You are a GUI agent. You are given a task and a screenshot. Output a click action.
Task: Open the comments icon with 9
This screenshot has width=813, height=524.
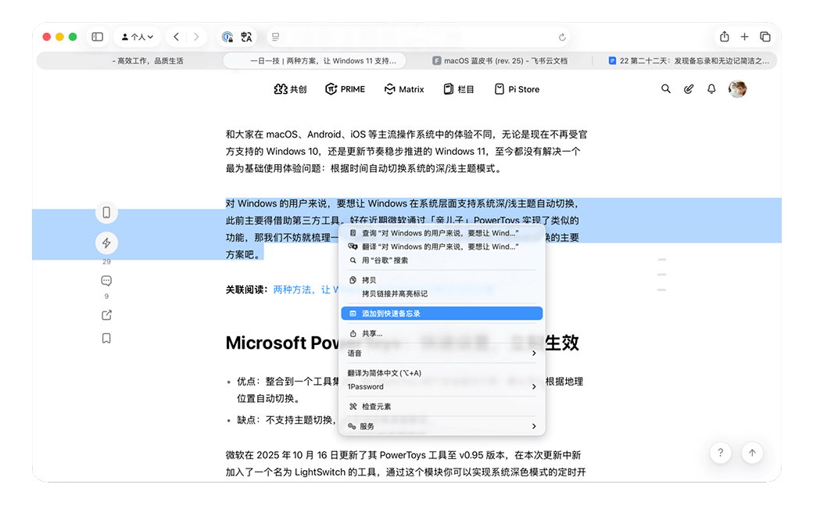106,281
